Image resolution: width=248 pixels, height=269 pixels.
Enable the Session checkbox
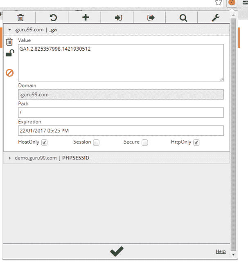point(96,142)
